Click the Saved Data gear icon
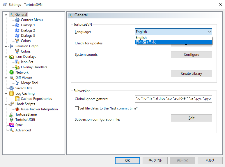225x167 pixels. (x=11, y=88)
